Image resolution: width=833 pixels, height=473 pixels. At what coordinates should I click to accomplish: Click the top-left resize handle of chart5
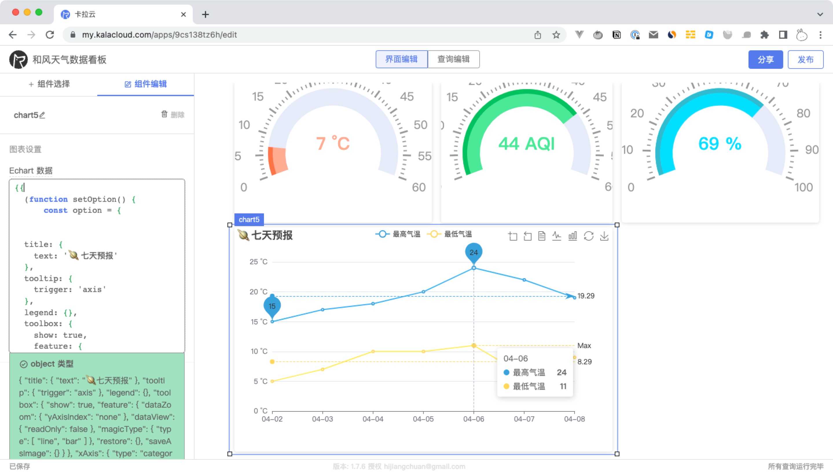230,225
